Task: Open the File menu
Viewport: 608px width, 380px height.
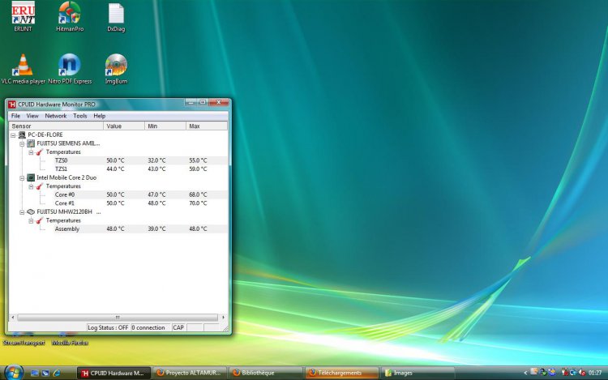Action: pyautogui.click(x=15, y=116)
